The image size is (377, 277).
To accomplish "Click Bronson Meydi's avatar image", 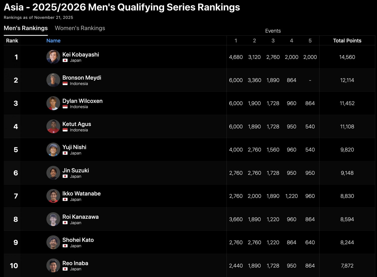I will [53, 80].
